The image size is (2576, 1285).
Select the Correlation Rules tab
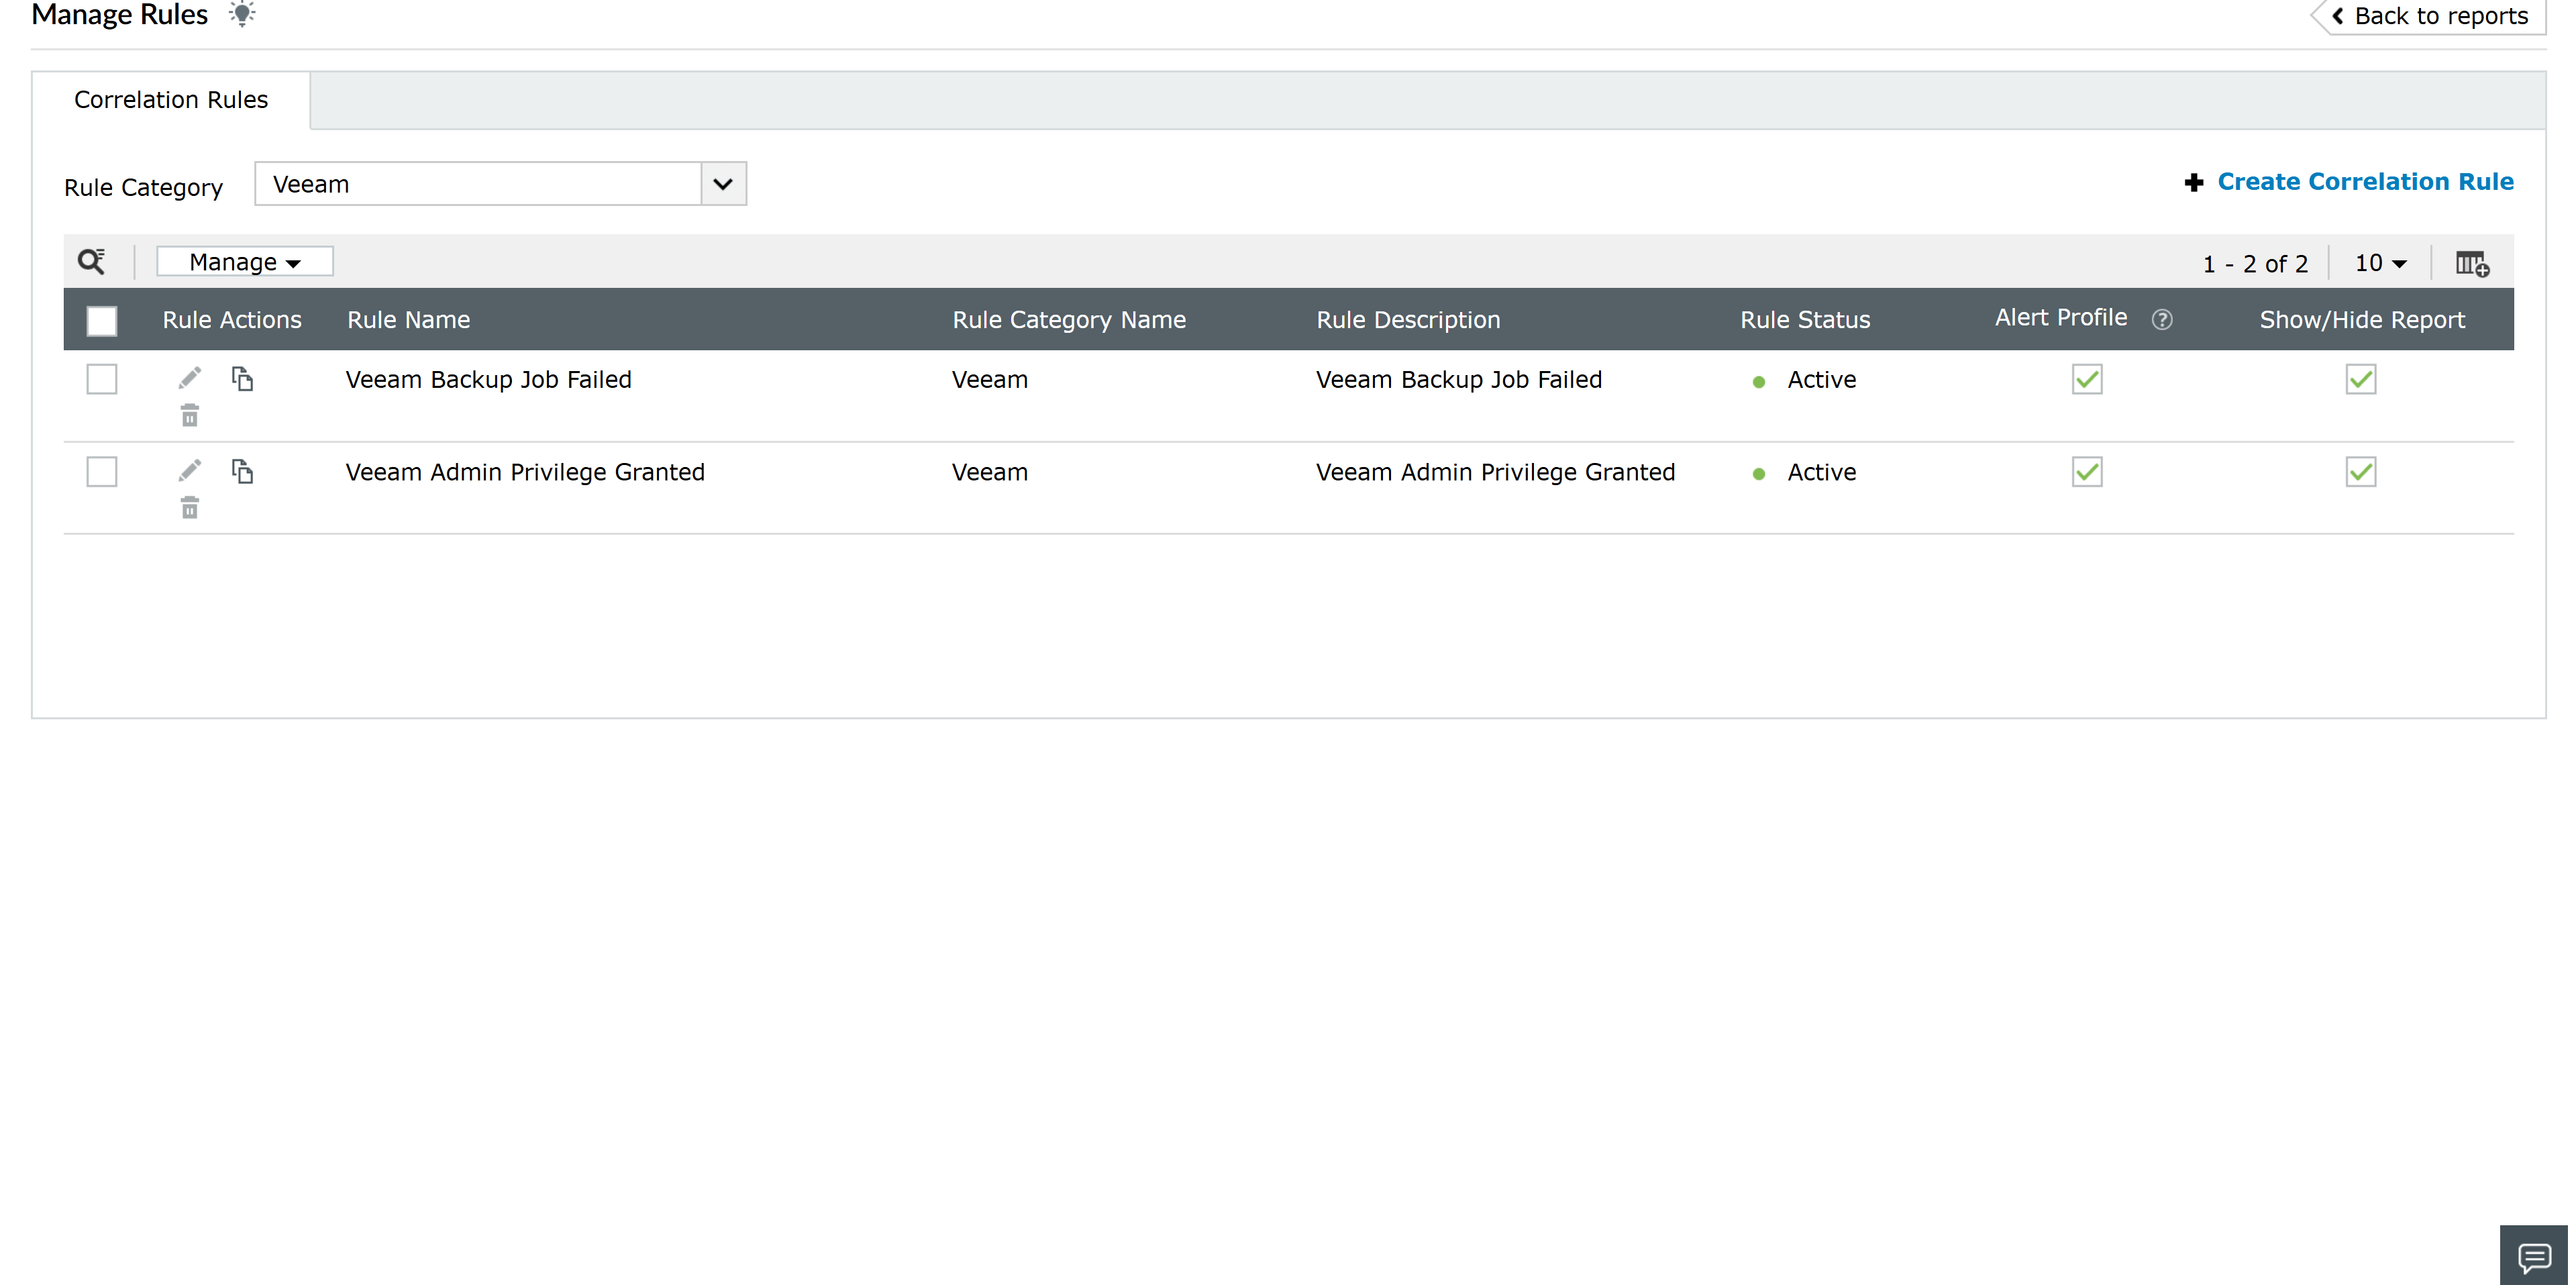171,100
